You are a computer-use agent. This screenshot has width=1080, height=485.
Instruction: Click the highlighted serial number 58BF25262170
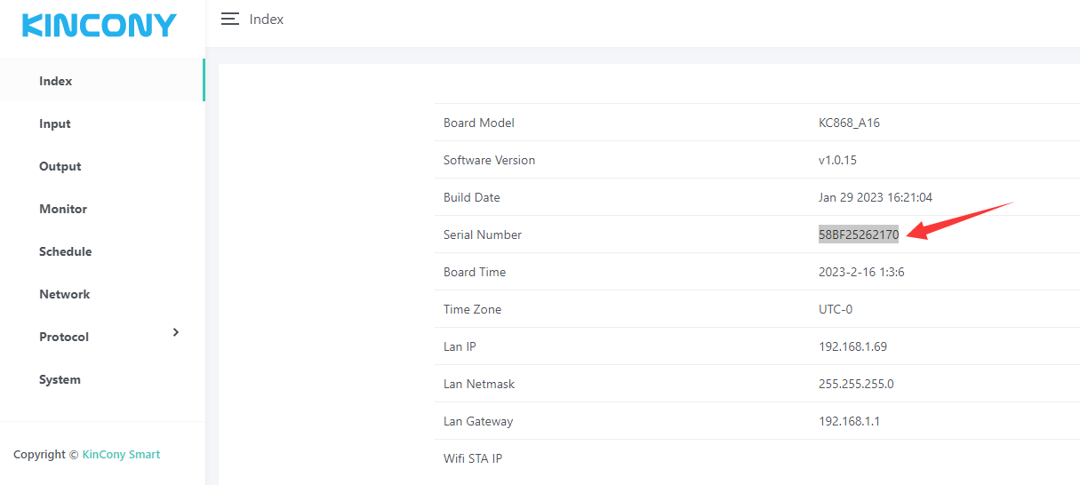click(x=859, y=235)
